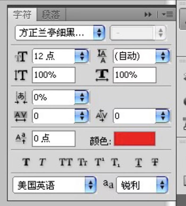Open font family dropdown 方正兰亭细黑
Screen dimensions: 186x206
tap(60, 33)
